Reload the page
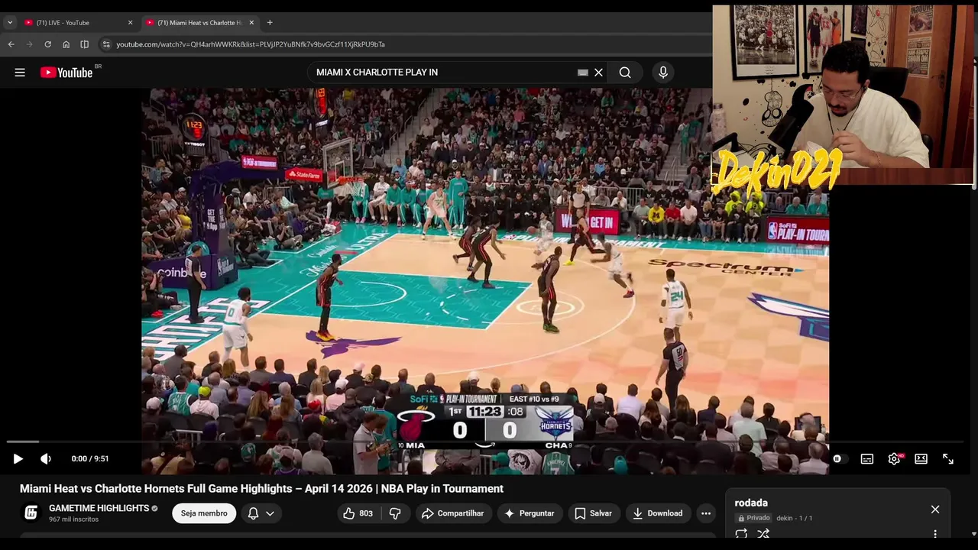978x550 pixels. 47,44
